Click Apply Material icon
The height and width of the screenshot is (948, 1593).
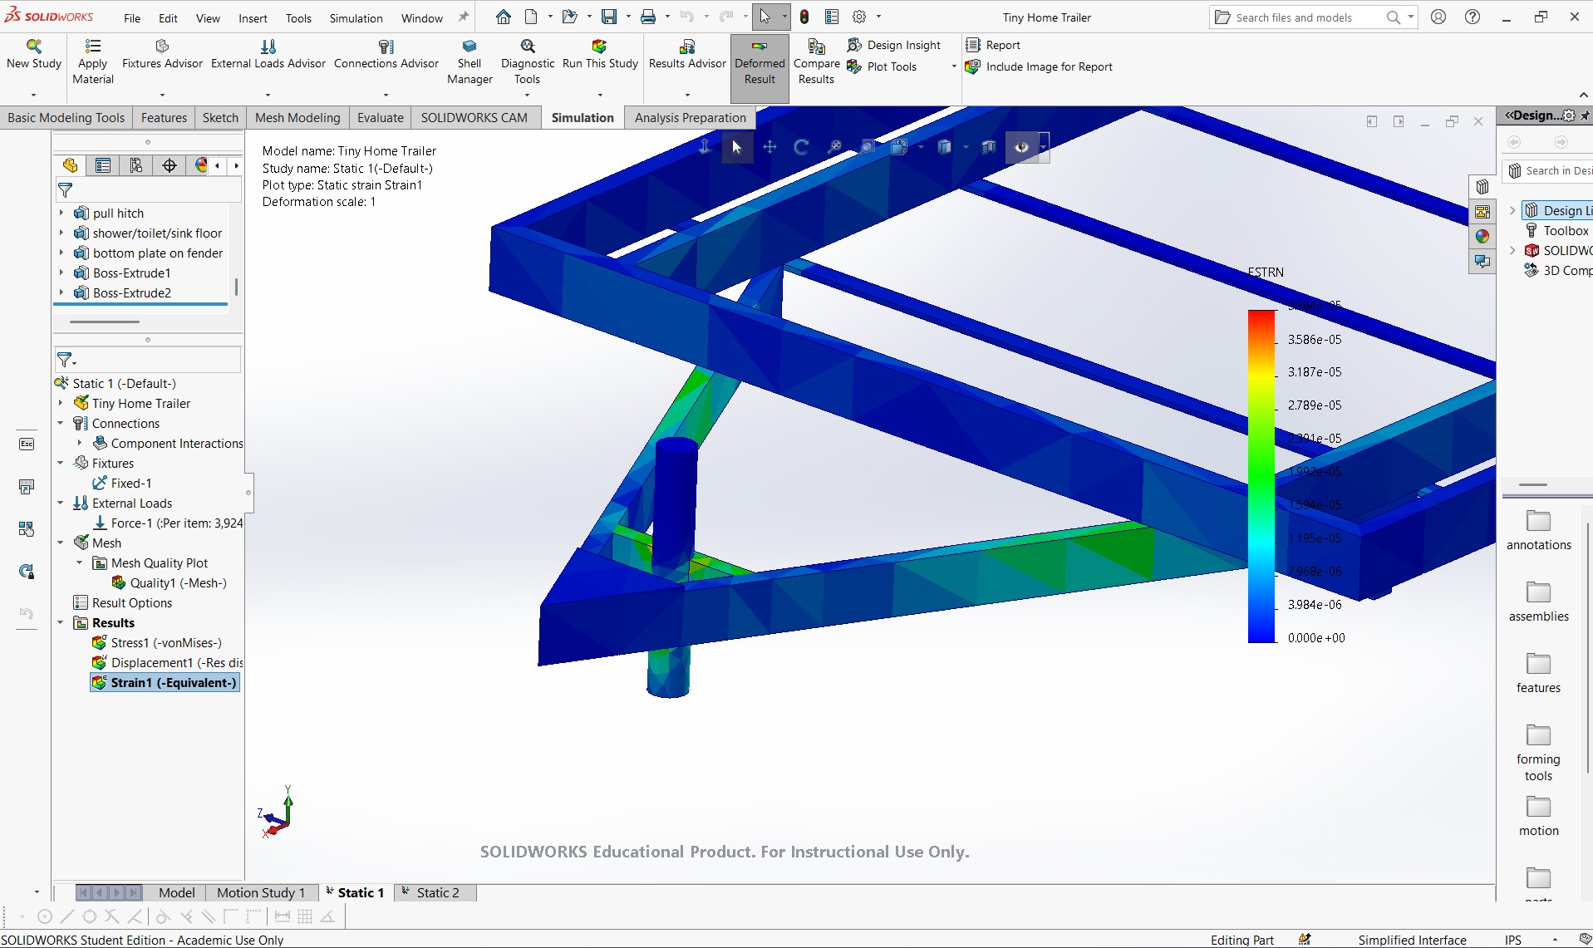[x=93, y=47]
